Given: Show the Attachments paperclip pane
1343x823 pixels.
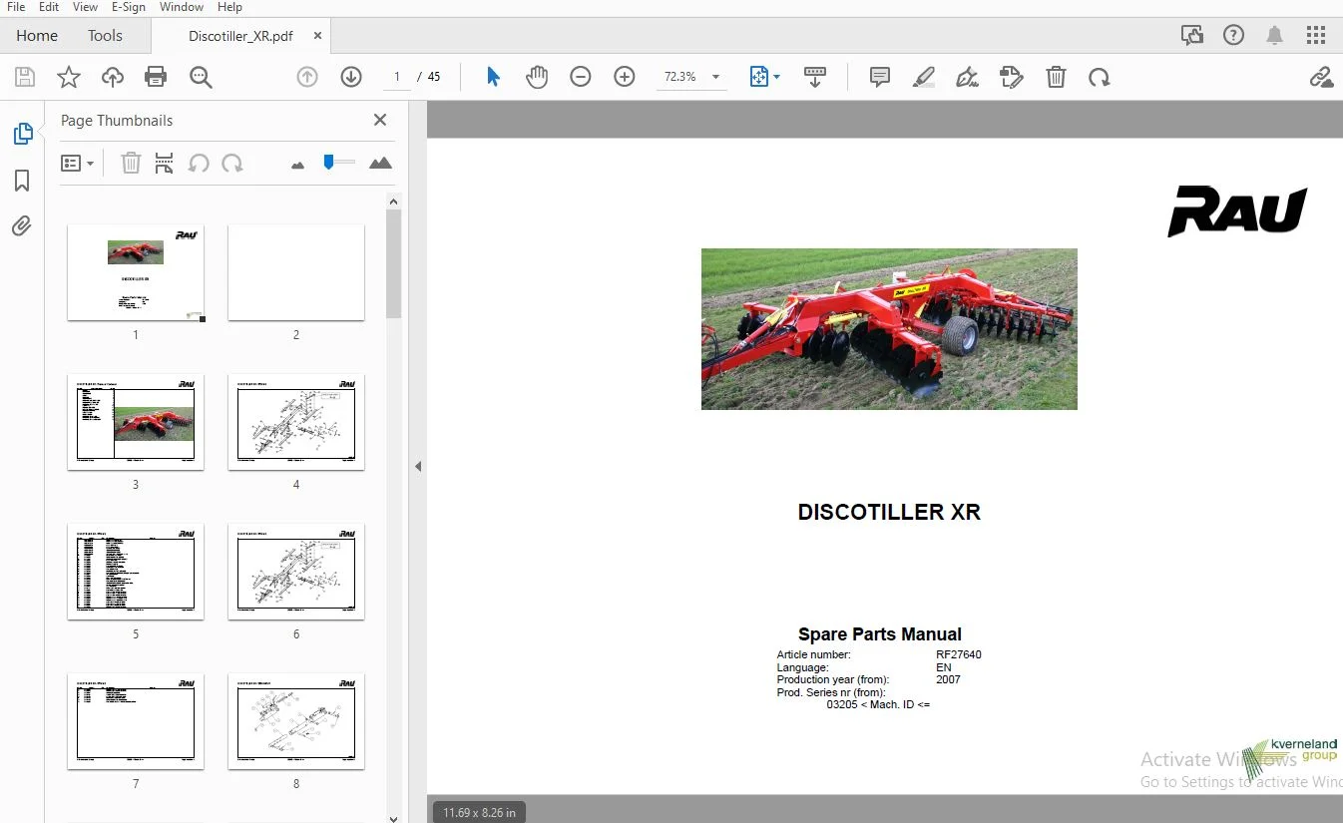Looking at the screenshot, I should coord(22,226).
